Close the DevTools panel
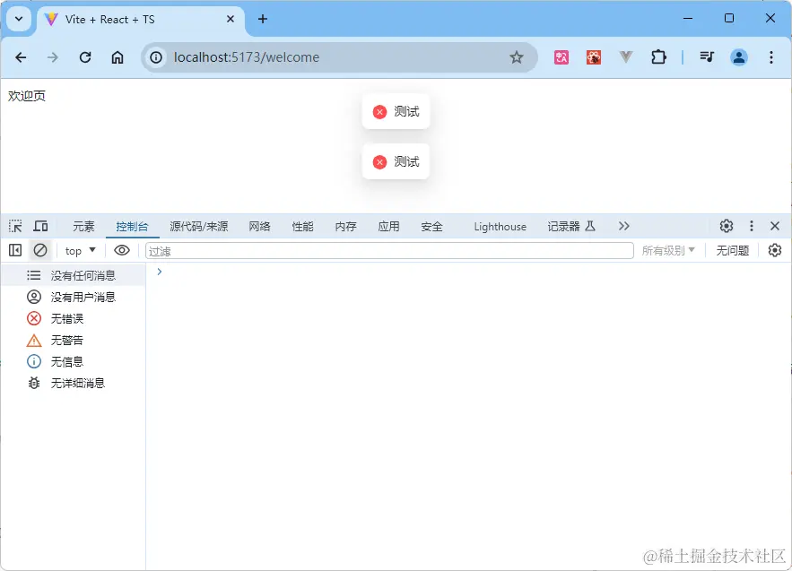 [x=775, y=226]
